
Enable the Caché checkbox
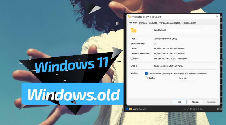tap(146, 78)
